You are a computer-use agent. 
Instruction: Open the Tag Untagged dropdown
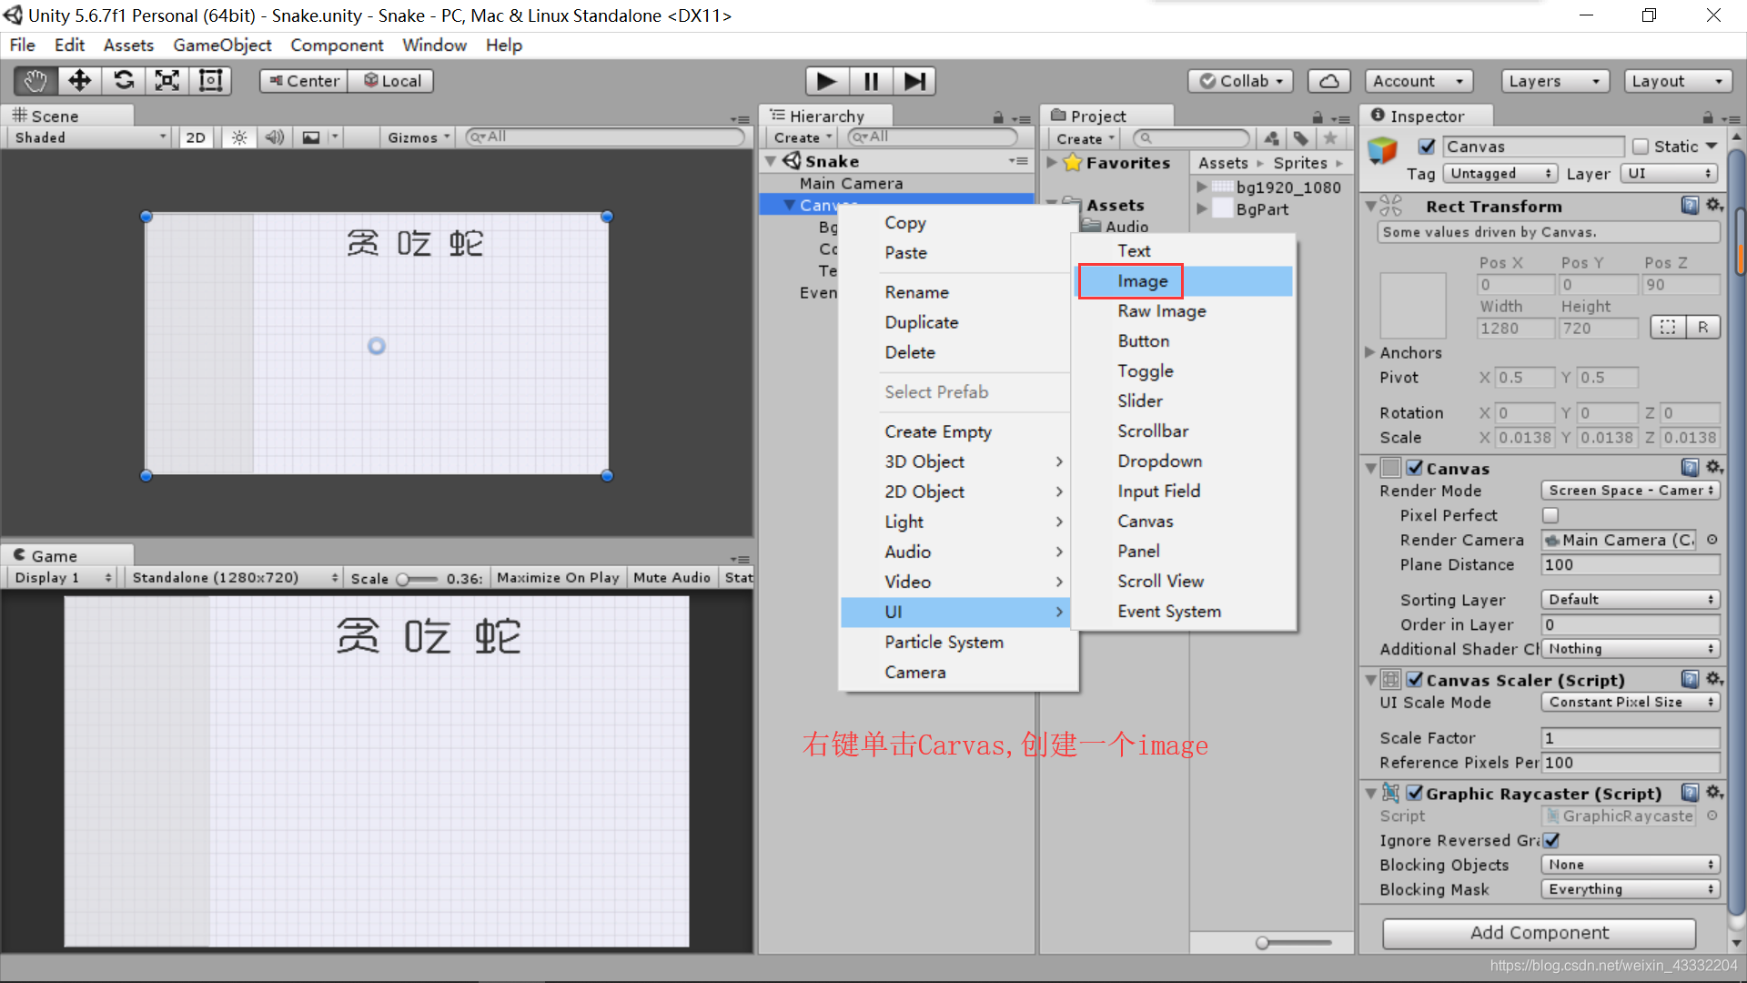[1501, 174]
